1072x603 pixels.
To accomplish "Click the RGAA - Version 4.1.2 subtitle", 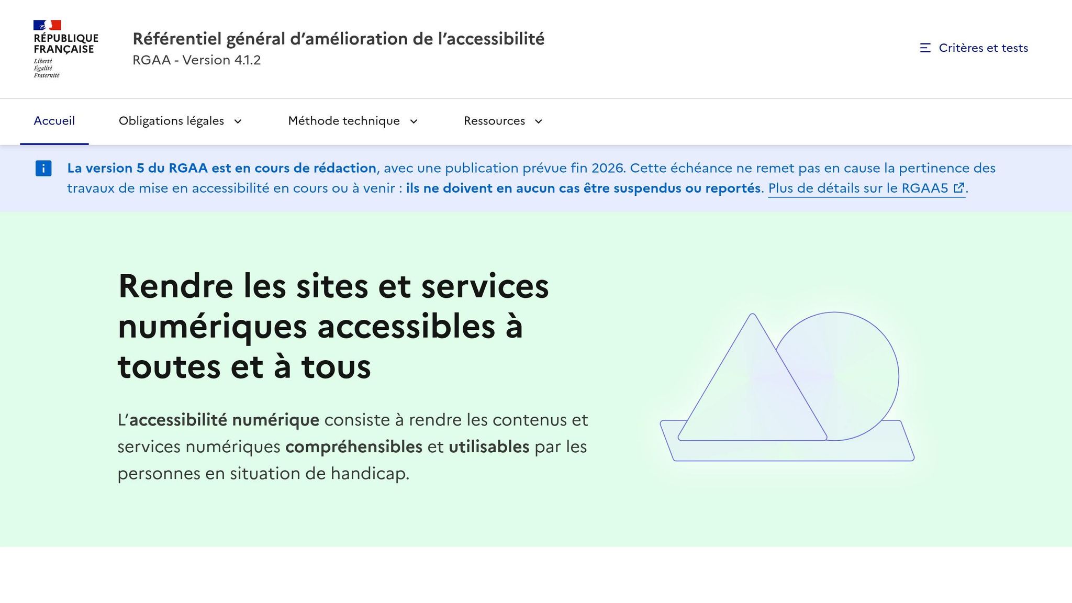I will tap(196, 60).
